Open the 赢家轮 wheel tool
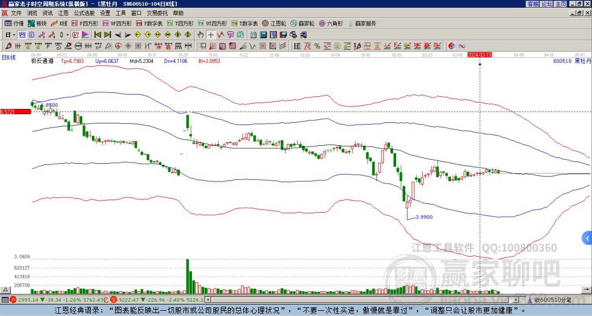Viewport: 592px width, 316px height. (x=302, y=23)
